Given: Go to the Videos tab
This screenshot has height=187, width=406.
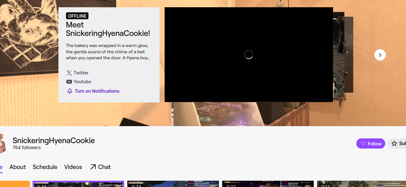Looking at the screenshot, I should coord(73,167).
